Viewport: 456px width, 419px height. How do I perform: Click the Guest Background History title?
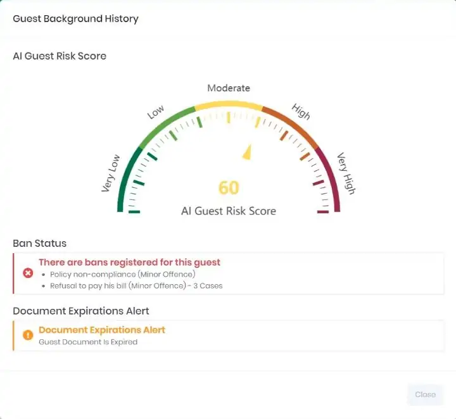pos(75,18)
